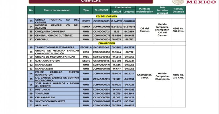The height and width of the screenshot is (114, 219).
Task: Select longitude value '-90.4628'
Action: (x=129, y=105)
